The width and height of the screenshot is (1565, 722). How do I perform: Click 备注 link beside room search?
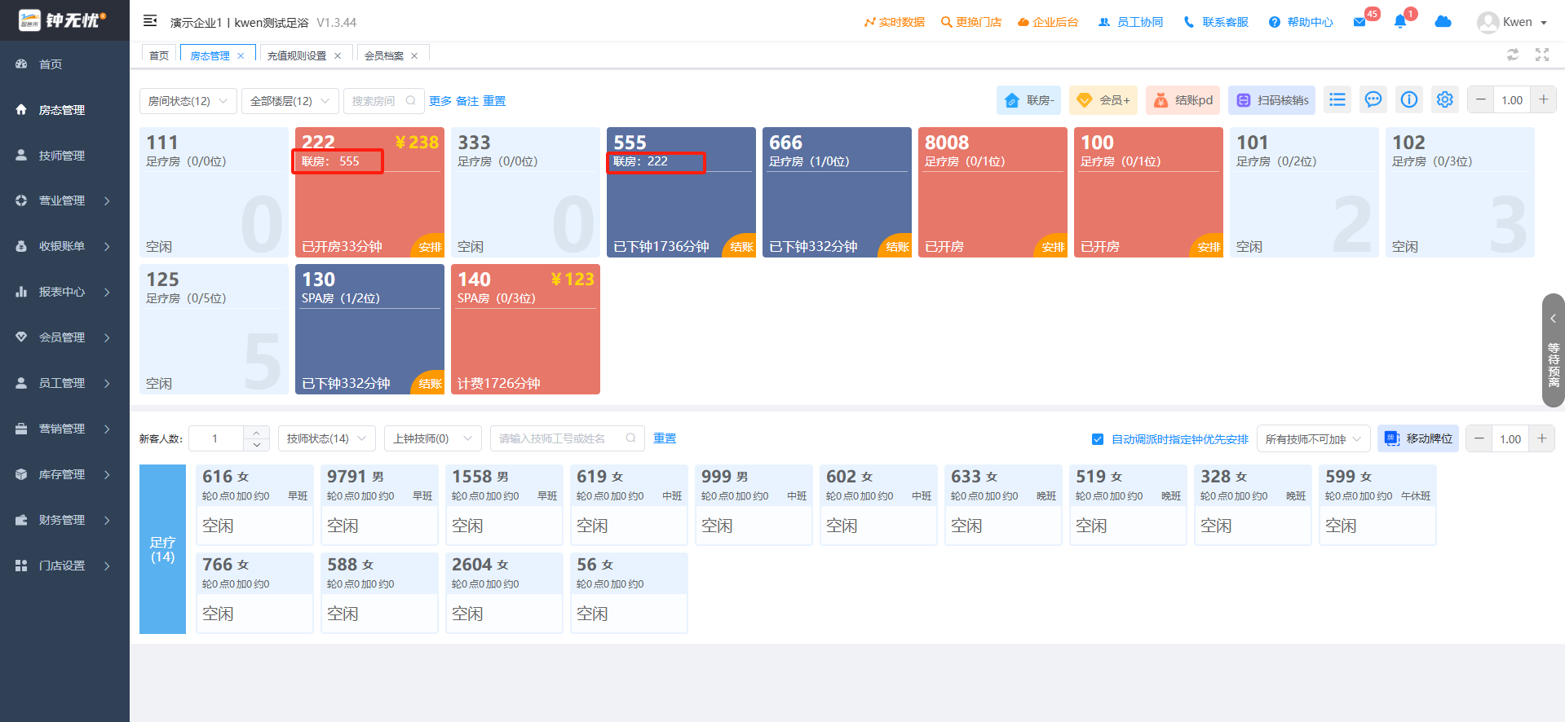467,101
